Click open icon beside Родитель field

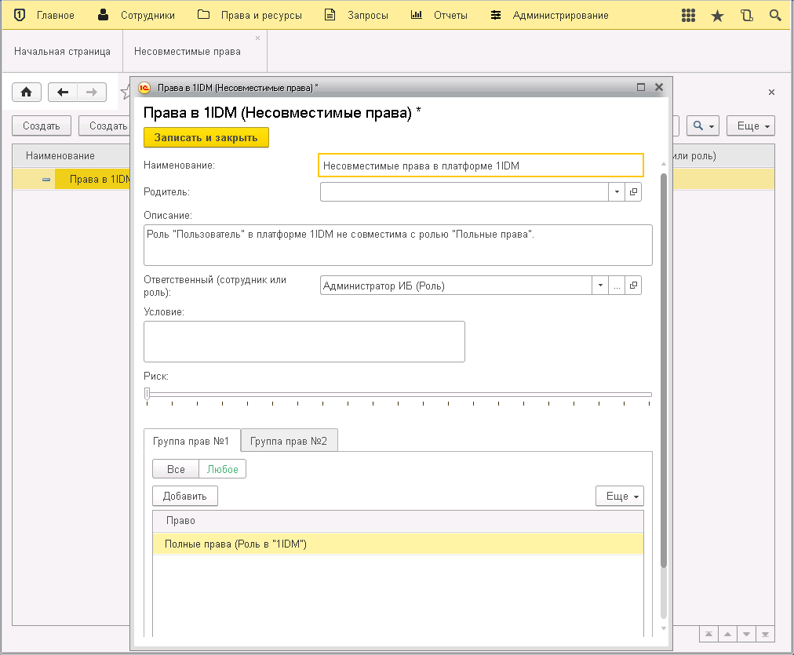(633, 192)
